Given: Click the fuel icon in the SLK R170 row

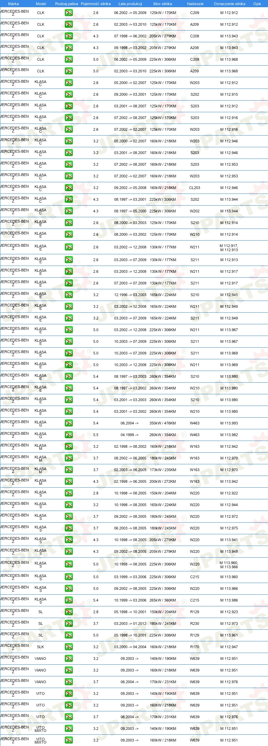Looking at the screenshot, I should [x=69, y=647].
